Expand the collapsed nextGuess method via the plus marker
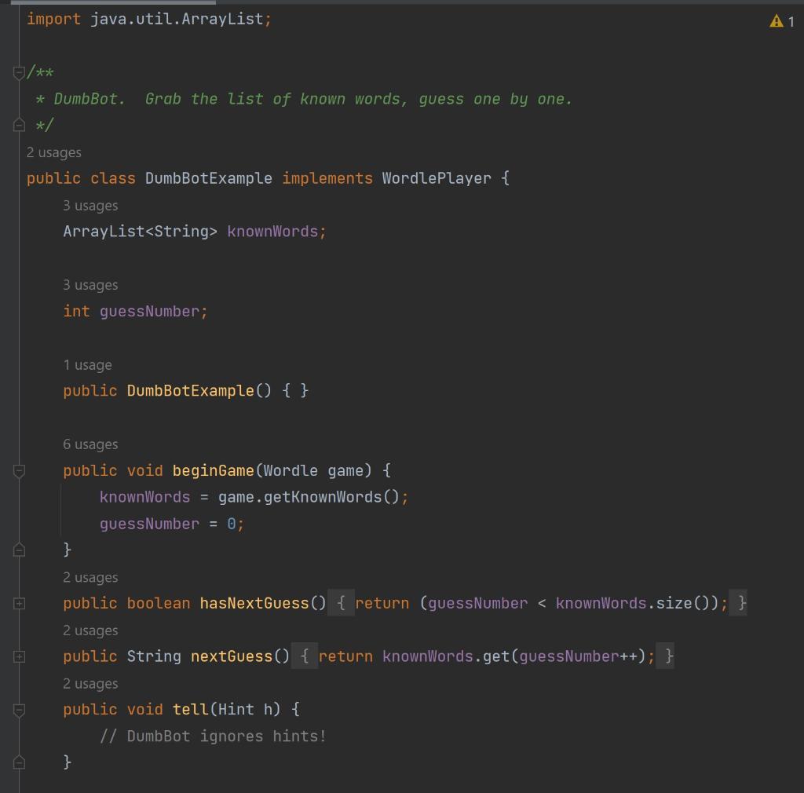Image resolution: width=804 pixels, height=793 pixels. 17,656
